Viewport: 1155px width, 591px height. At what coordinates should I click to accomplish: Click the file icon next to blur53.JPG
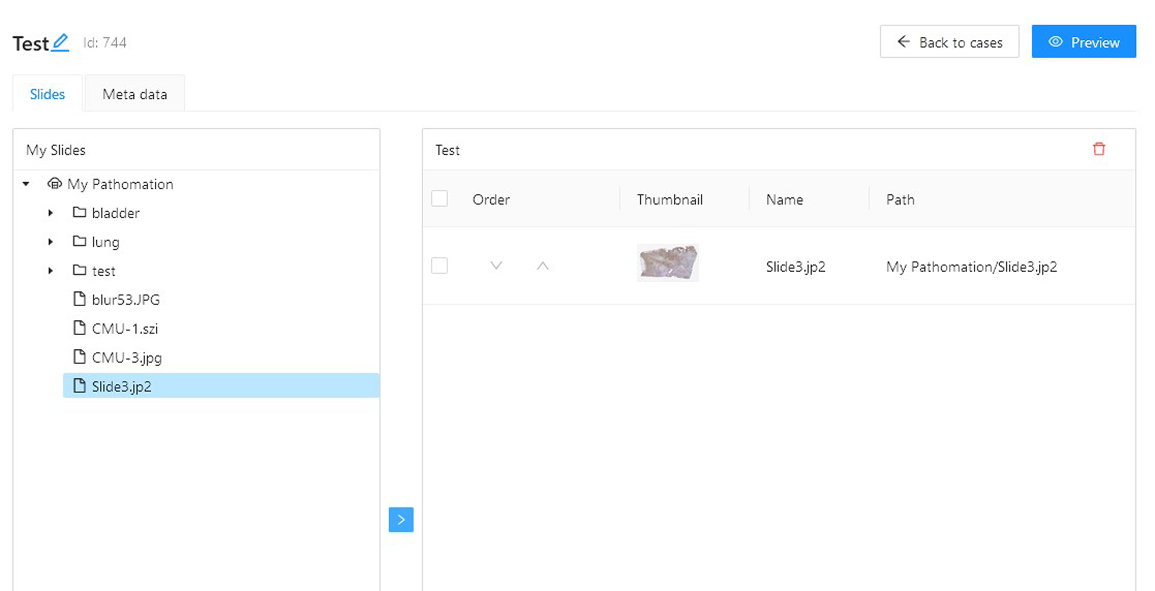[79, 299]
